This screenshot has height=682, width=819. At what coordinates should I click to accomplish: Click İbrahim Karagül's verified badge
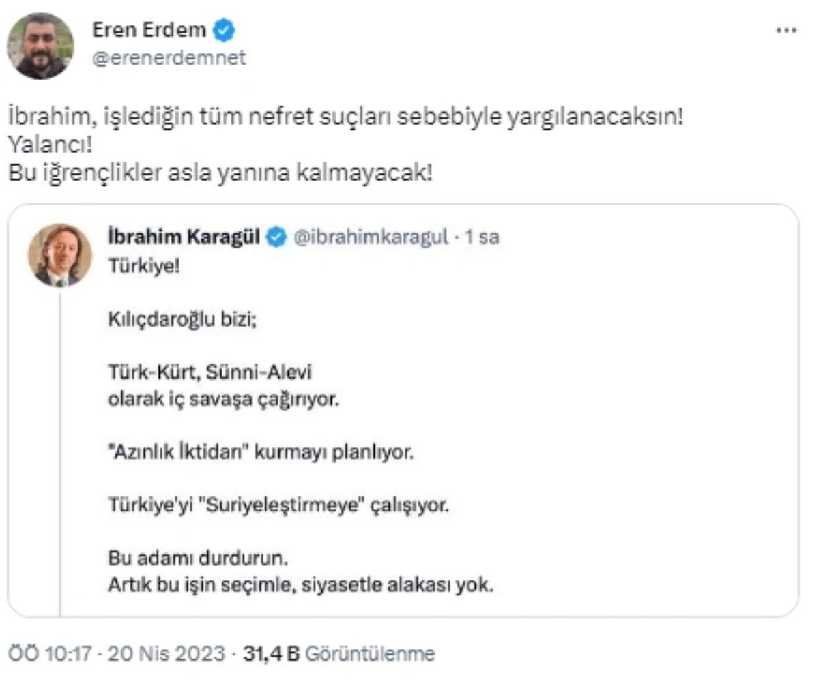tap(276, 237)
